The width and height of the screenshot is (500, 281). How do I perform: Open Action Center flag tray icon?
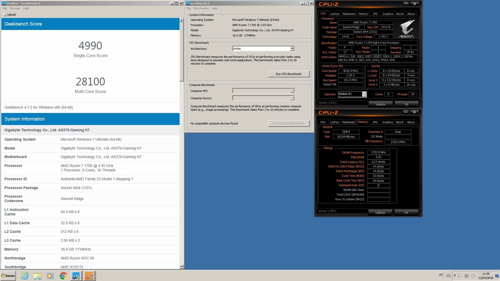click(x=460, y=276)
